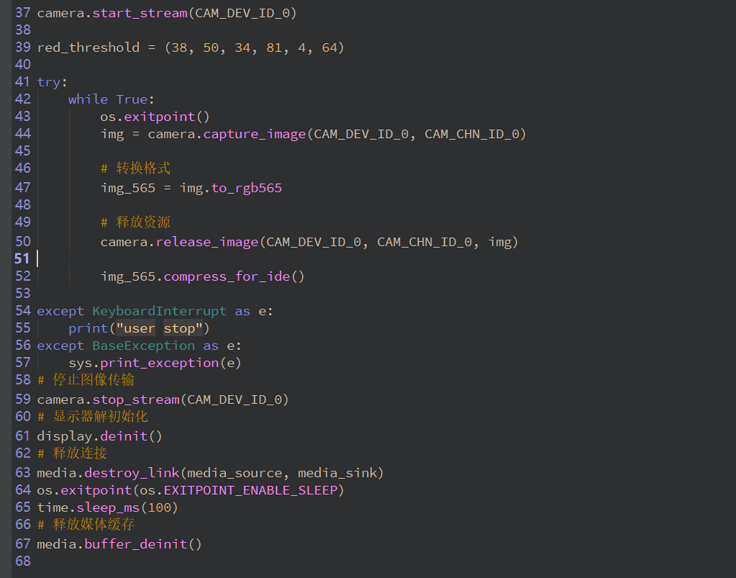Click line number 51 in the gutter

22,258
